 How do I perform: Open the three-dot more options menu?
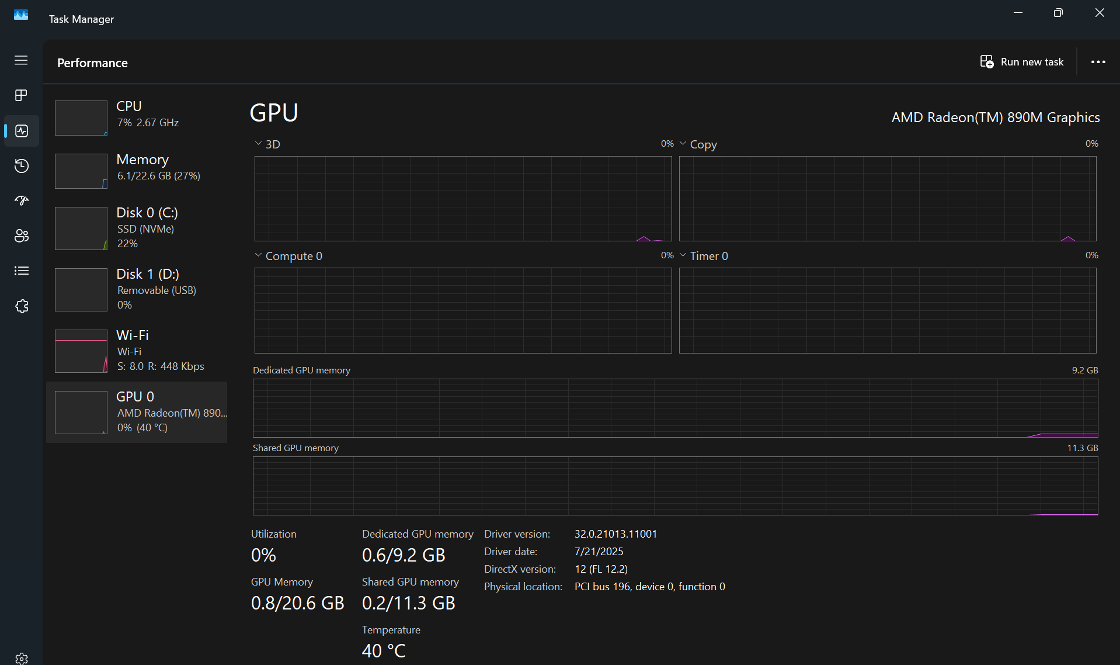point(1098,62)
